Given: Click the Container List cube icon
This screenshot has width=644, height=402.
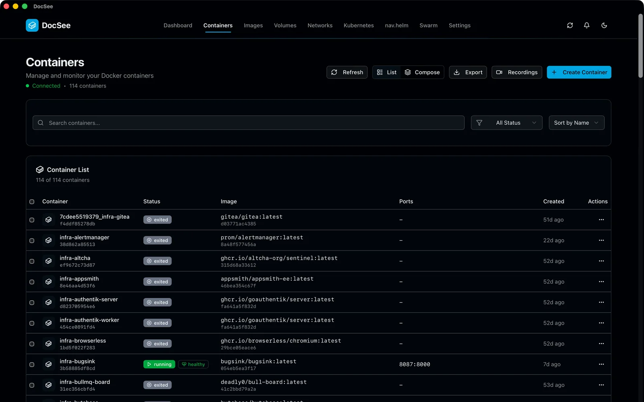Looking at the screenshot, I should [x=40, y=170].
